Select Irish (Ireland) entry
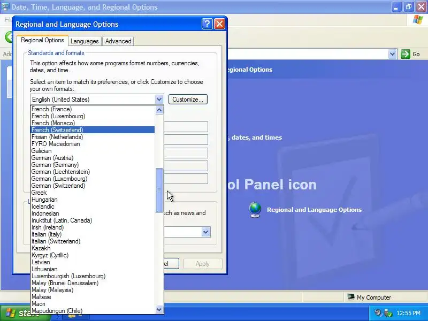 93,227
